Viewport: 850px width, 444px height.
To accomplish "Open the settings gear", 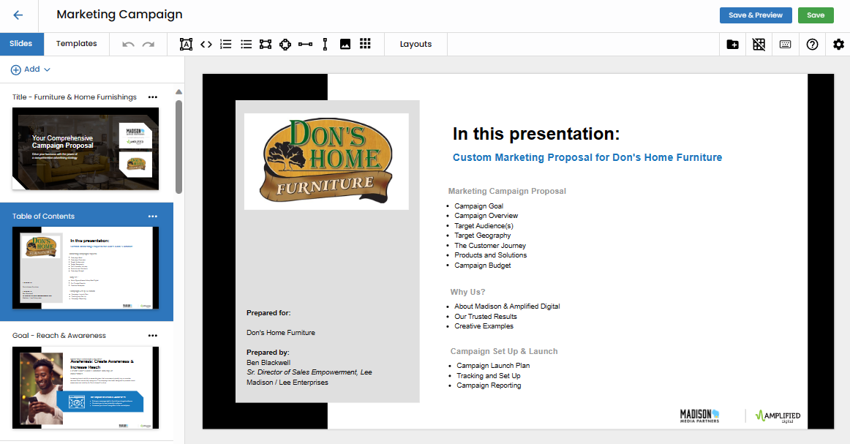I will coord(838,45).
